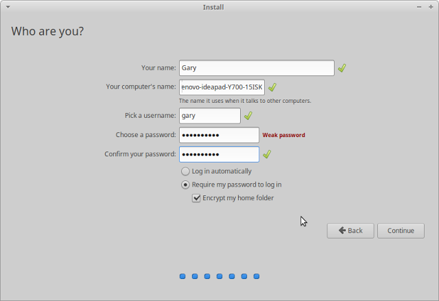Choose 'Require my password to log in'

point(185,184)
